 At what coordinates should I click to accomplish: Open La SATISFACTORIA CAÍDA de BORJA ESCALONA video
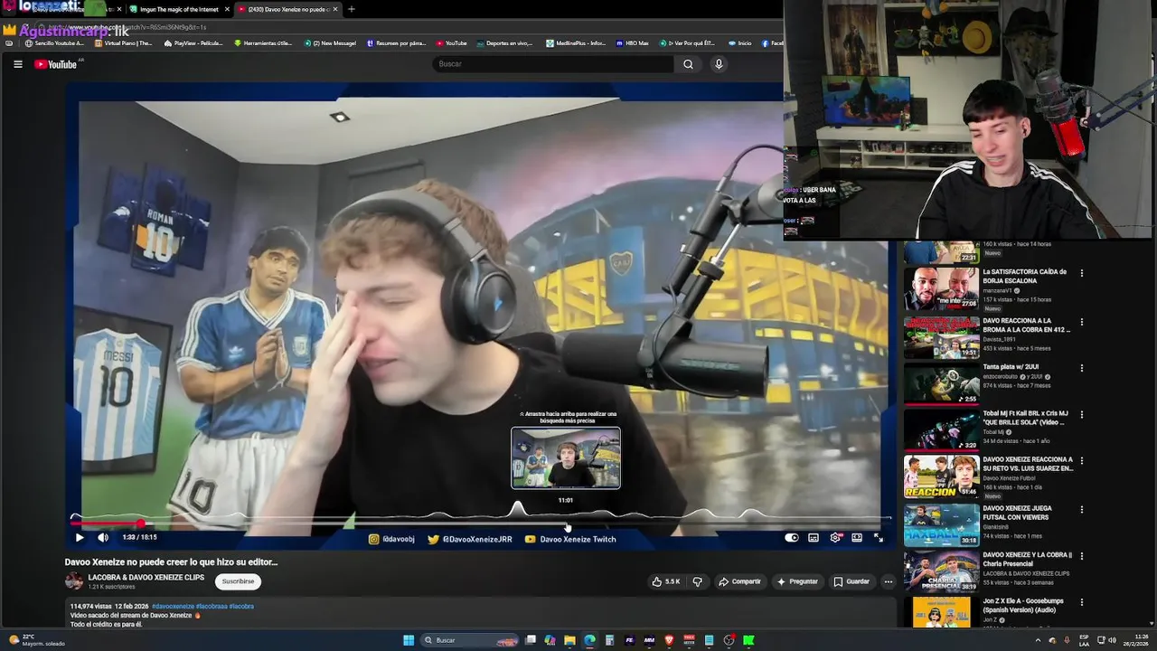(x=1025, y=276)
